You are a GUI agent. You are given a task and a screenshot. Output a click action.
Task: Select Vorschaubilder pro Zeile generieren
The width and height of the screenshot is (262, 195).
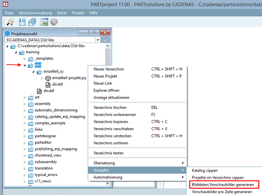coord(224,192)
